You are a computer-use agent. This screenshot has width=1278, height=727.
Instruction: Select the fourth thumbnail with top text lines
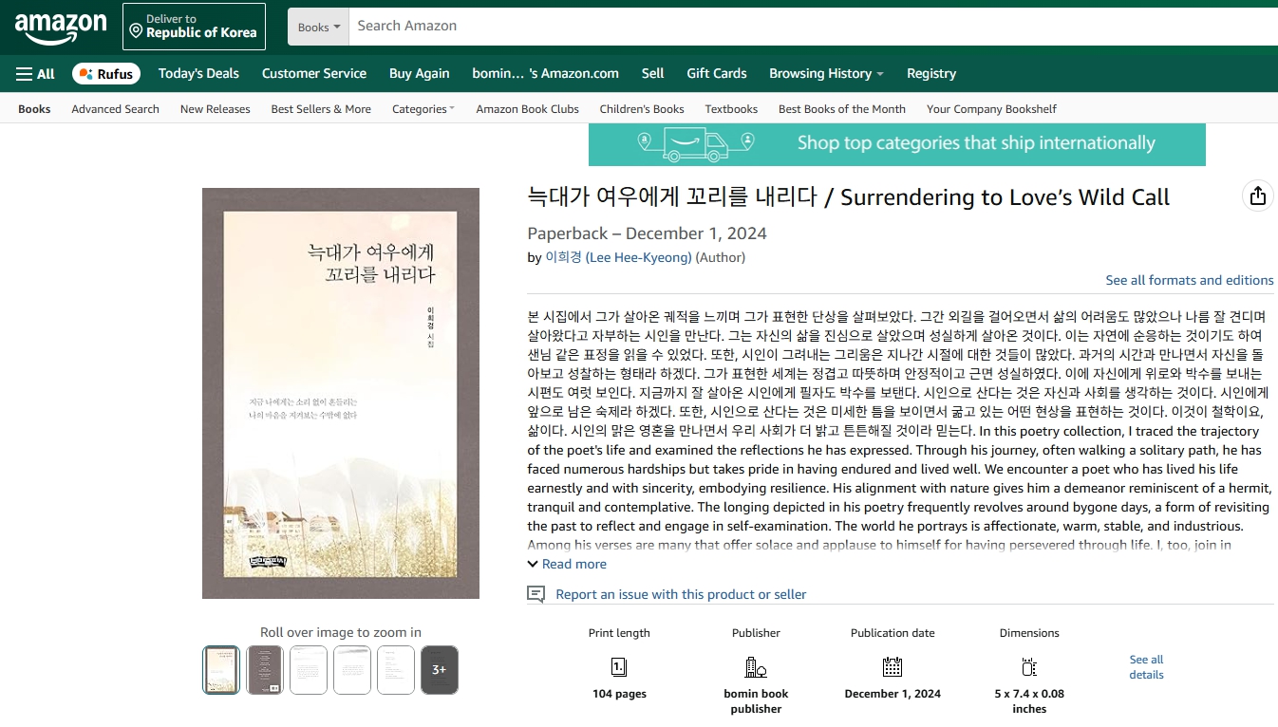352,670
